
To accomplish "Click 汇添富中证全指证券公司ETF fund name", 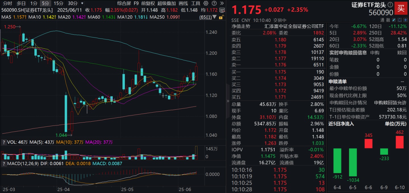I will point(294,26).
